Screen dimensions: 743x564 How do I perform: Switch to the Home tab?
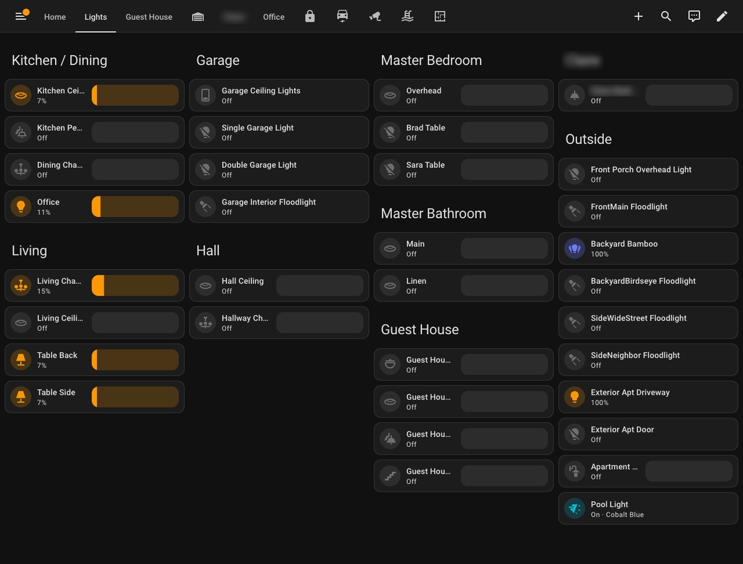pyautogui.click(x=55, y=17)
